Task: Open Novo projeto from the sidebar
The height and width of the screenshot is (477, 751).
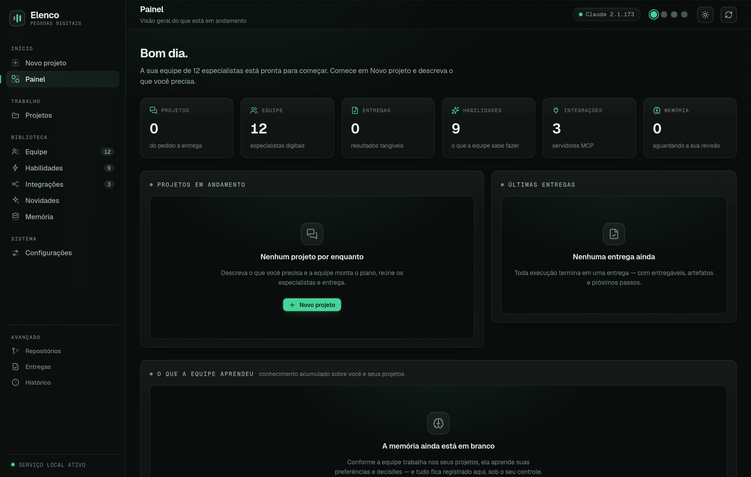Action: point(62,63)
